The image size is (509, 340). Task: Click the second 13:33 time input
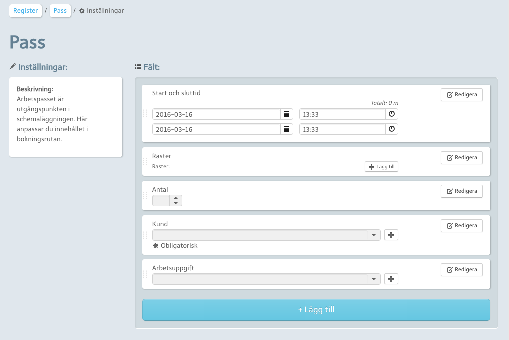tap(342, 129)
